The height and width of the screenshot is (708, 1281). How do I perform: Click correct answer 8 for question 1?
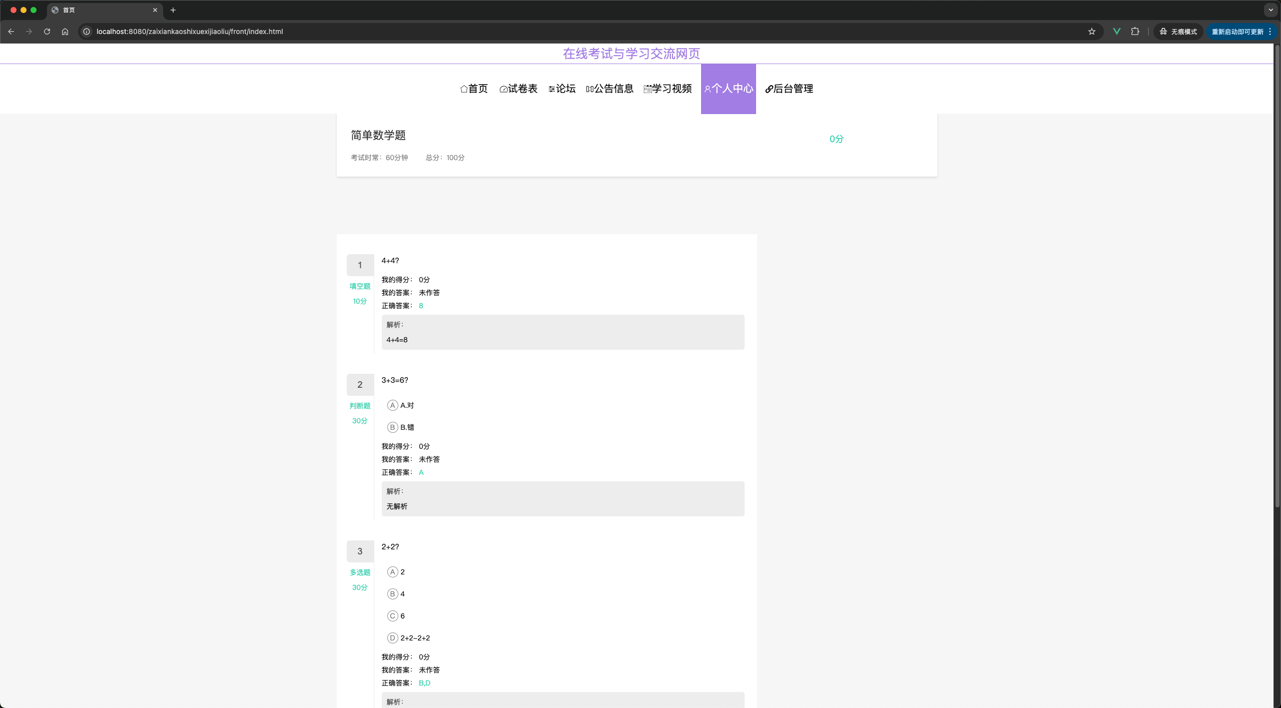click(x=421, y=306)
